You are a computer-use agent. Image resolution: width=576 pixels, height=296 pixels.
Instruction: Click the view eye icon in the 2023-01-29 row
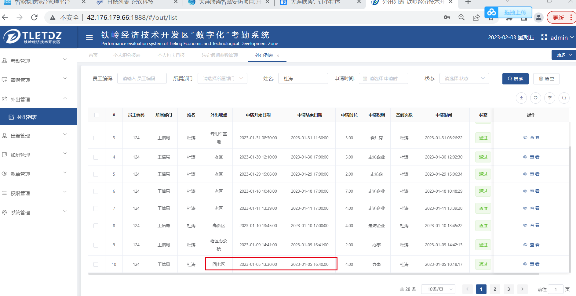pyautogui.click(x=525, y=174)
